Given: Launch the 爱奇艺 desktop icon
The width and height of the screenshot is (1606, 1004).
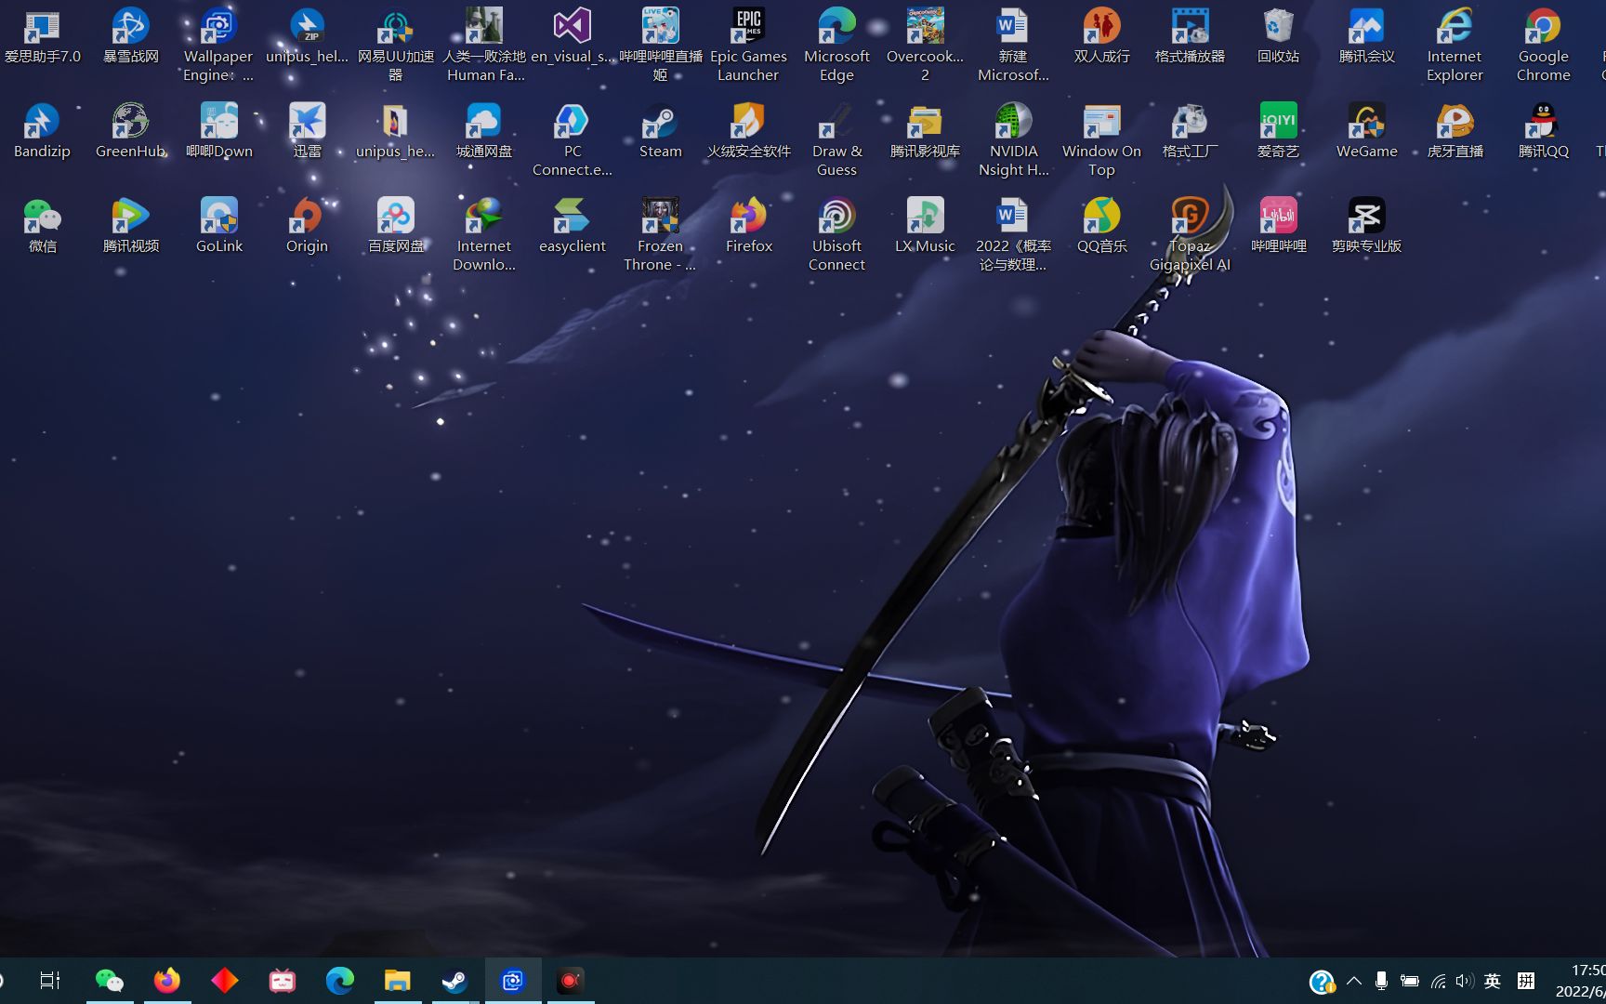Looking at the screenshot, I should click(1278, 132).
